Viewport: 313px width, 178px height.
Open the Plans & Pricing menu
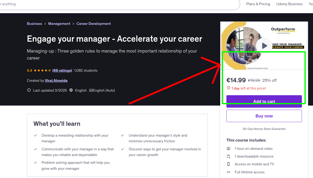click(x=258, y=4)
